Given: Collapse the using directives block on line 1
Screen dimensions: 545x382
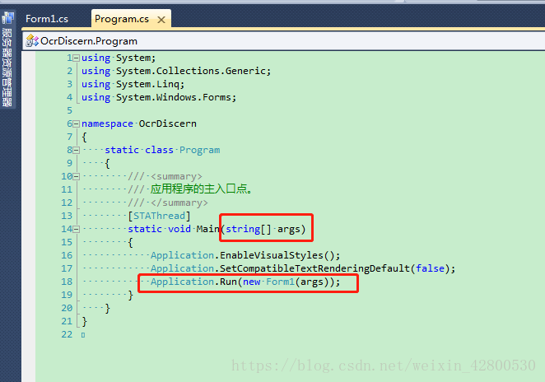Looking at the screenshot, I should coord(76,58).
